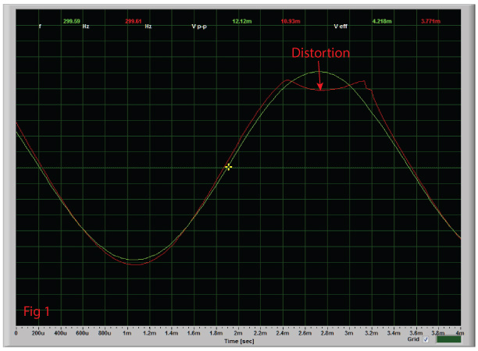Click the '1.8m' time axis label
Viewport: 478px width, 351px height.
pyautogui.click(x=216, y=333)
